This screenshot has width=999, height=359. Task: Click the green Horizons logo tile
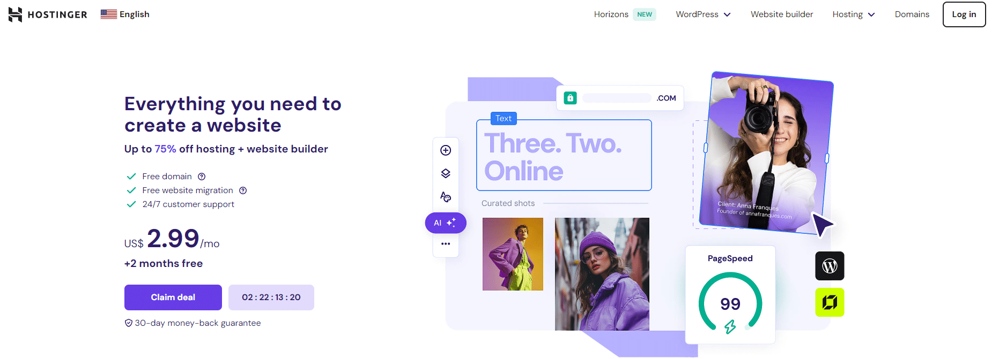[x=830, y=302]
